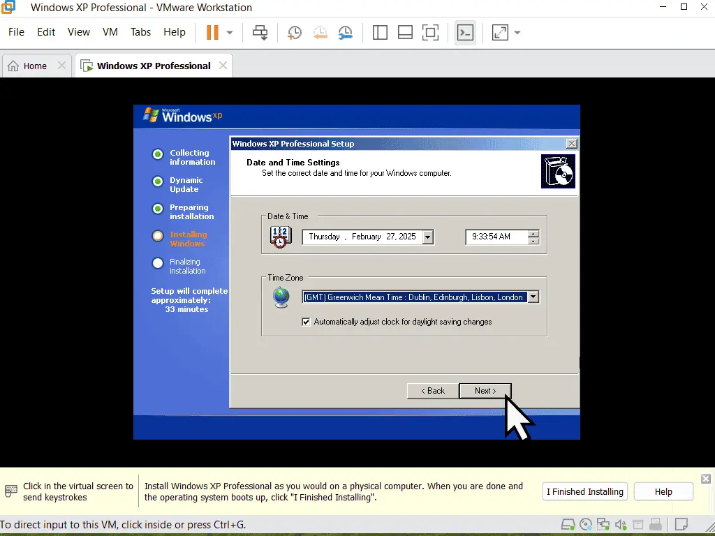Click the Pause virtual machine icon

point(212,32)
